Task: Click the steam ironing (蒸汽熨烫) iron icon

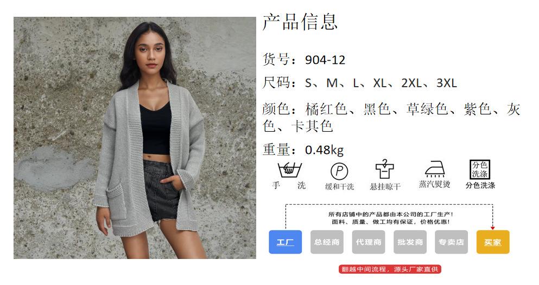Action: click(434, 169)
